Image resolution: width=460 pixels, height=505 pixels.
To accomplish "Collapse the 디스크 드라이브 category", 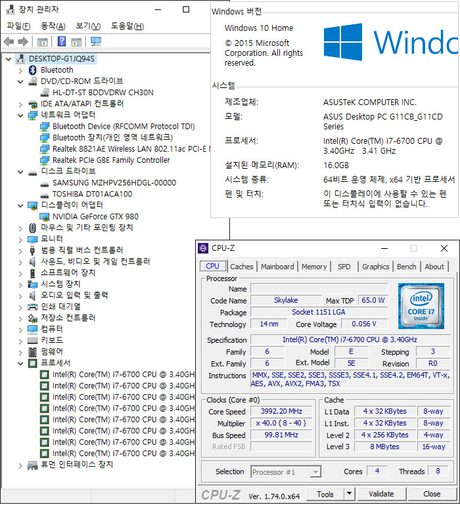I will coord(20,171).
